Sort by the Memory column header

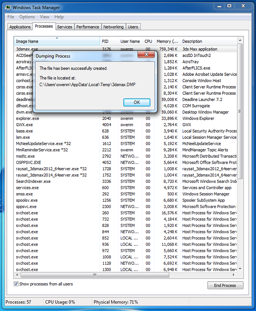coord(167,41)
